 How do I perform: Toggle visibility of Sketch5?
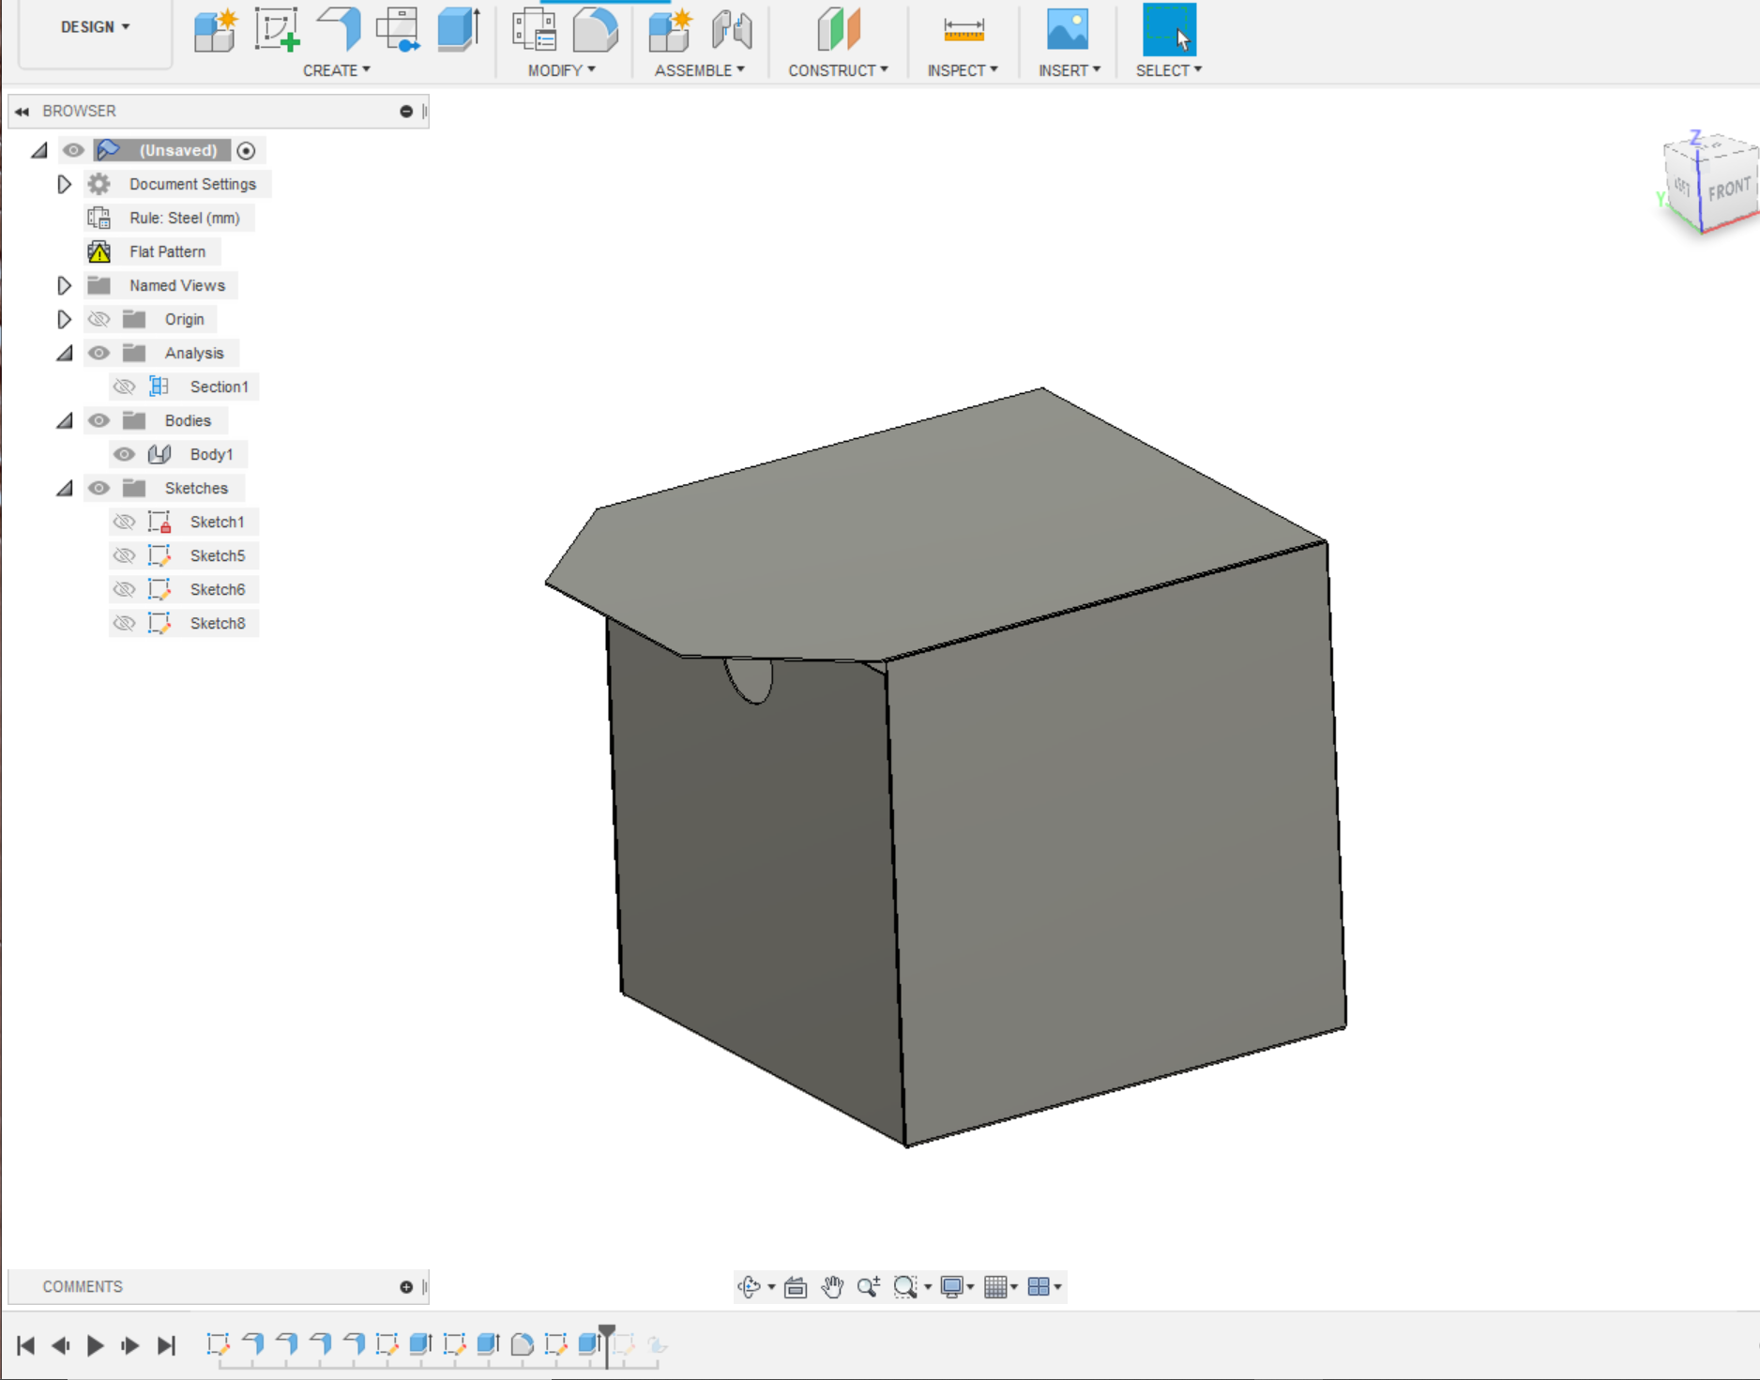(x=124, y=555)
